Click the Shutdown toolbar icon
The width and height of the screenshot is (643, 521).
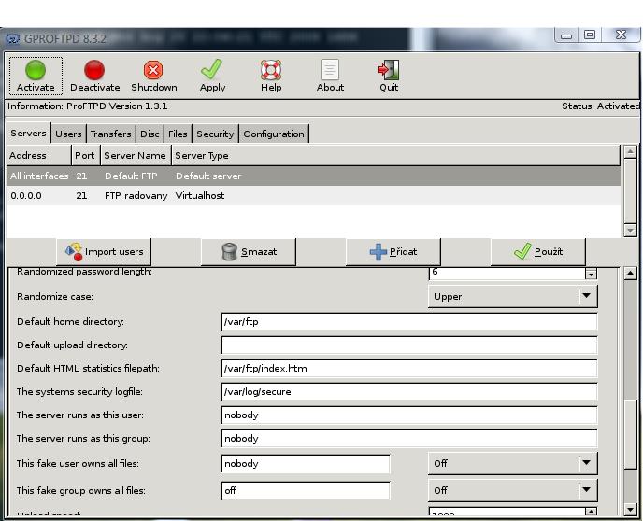coord(153,70)
